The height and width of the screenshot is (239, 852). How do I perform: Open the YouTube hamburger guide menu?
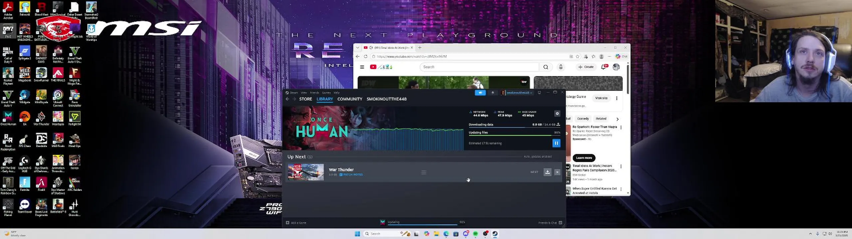pos(362,67)
